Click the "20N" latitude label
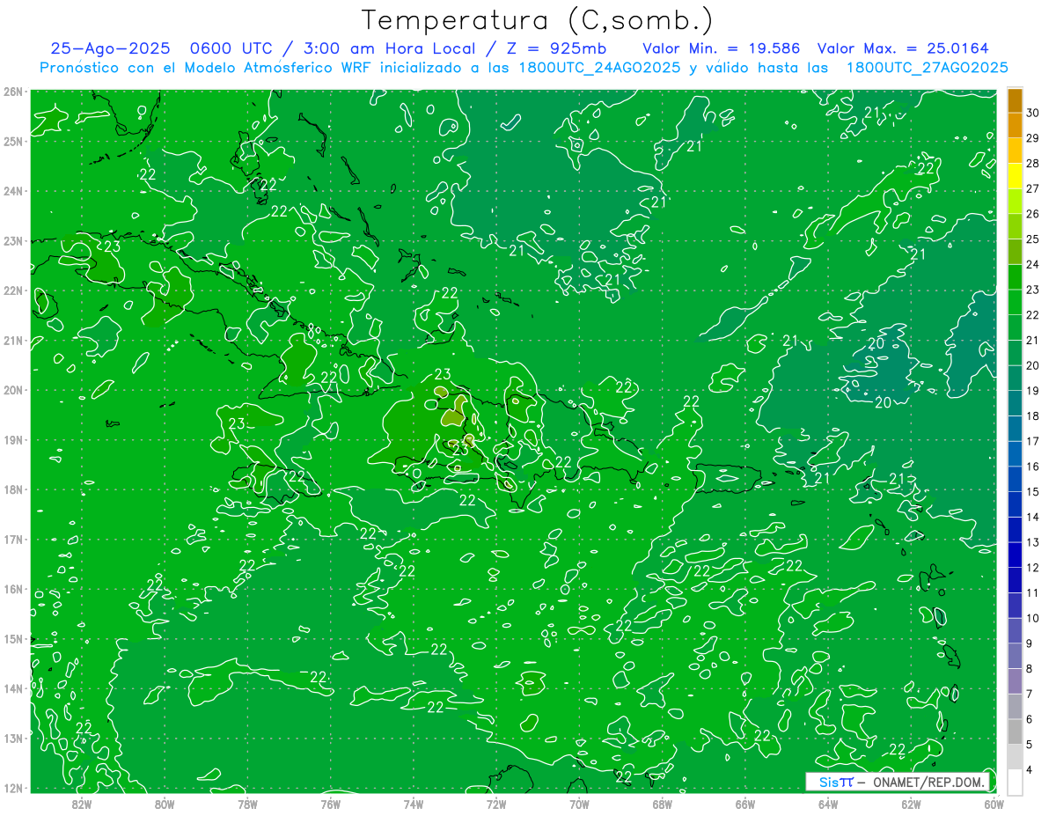The width and height of the screenshot is (1056, 816). 13,390
